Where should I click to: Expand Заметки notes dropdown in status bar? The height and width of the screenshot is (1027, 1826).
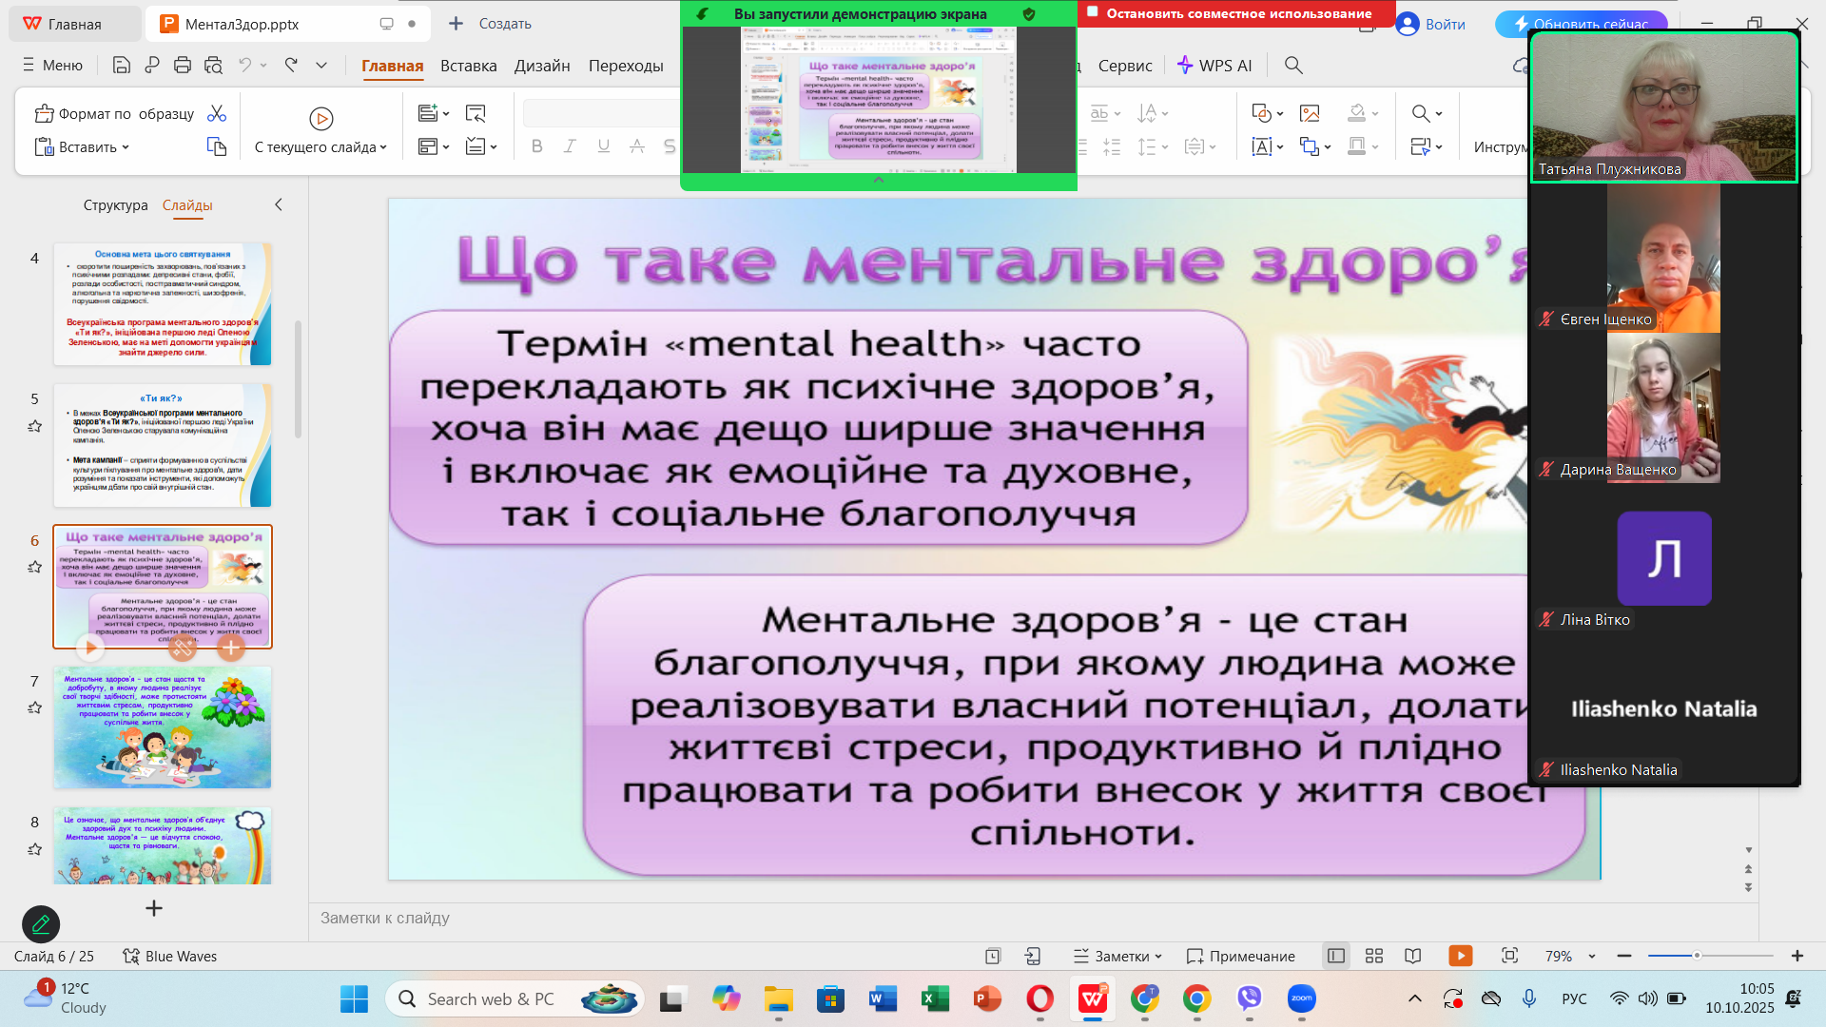click(1157, 957)
